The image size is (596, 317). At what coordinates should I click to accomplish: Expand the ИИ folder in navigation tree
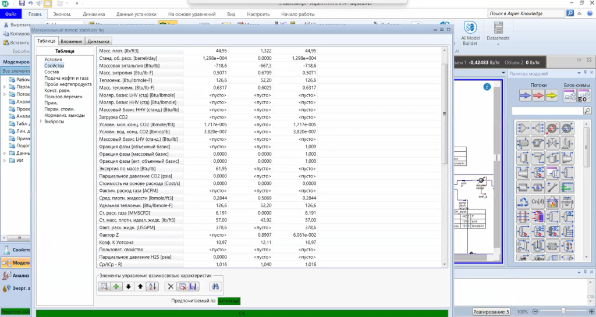5,161
